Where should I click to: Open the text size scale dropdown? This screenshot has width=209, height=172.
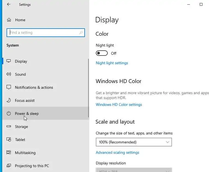134,142
